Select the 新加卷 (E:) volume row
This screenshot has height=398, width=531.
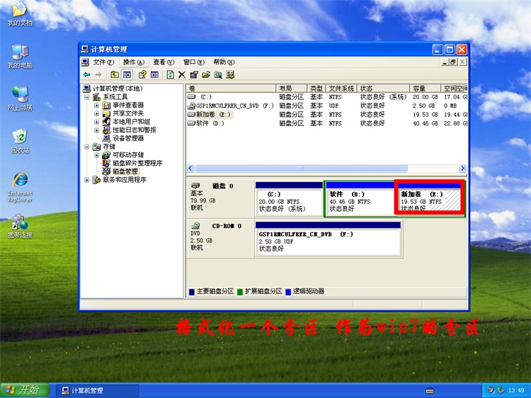pyautogui.click(x=327, y=115)
